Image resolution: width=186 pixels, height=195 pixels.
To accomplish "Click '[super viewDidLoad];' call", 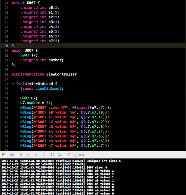I will (x=42, y=89).
